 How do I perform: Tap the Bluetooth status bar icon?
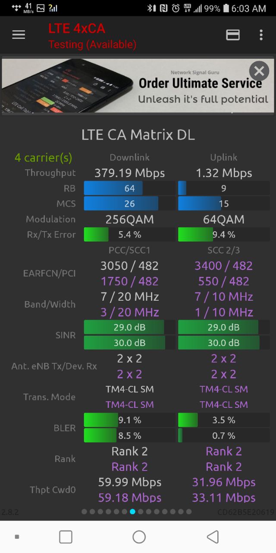pos(151,8)
